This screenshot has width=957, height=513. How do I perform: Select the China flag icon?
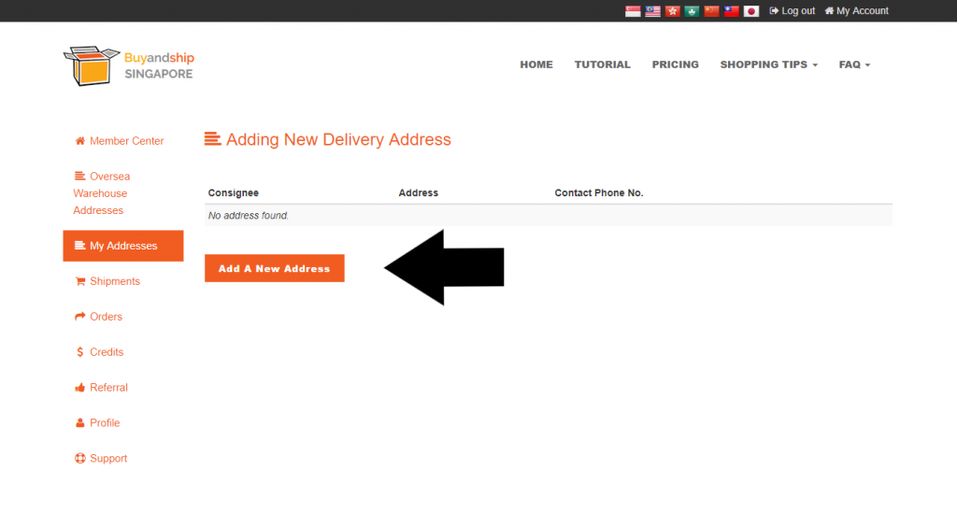pos(711,11)
